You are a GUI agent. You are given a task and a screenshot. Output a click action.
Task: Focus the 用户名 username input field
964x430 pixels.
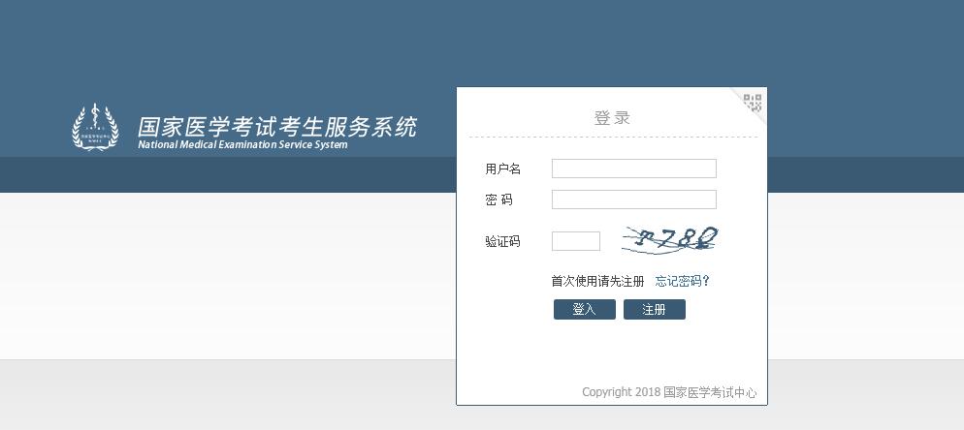pyautogui.click(x=633, y=169)
